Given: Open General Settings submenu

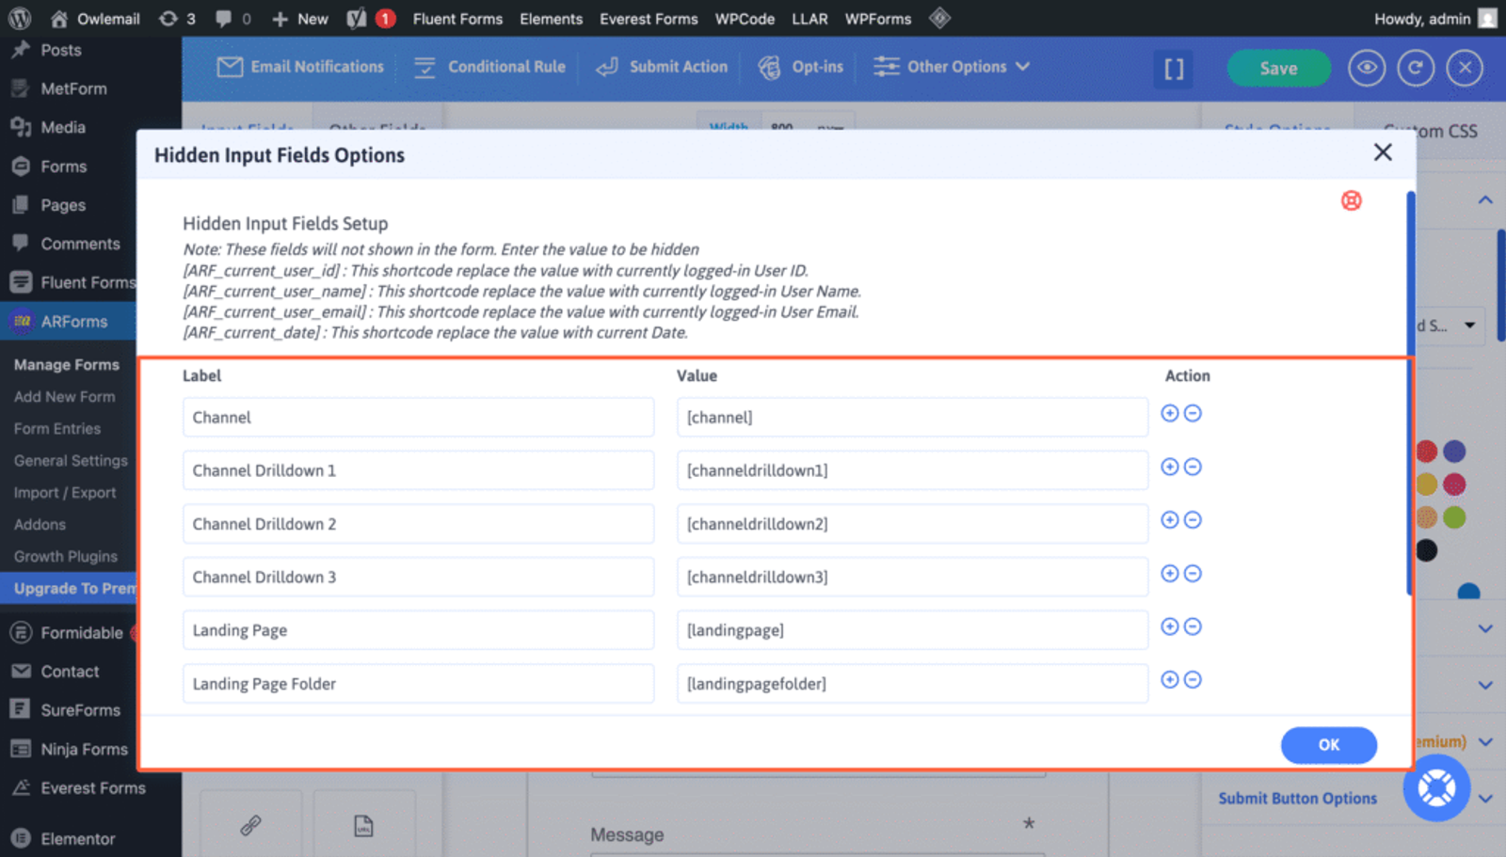Looking at the screenshot, I should click(x=71, y=461).
